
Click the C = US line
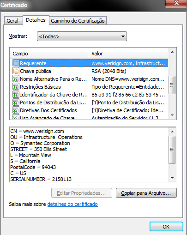click(x=18, y=173)
